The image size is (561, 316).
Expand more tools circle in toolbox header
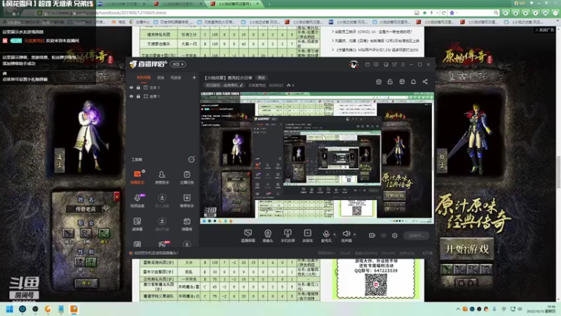(191, 159)
